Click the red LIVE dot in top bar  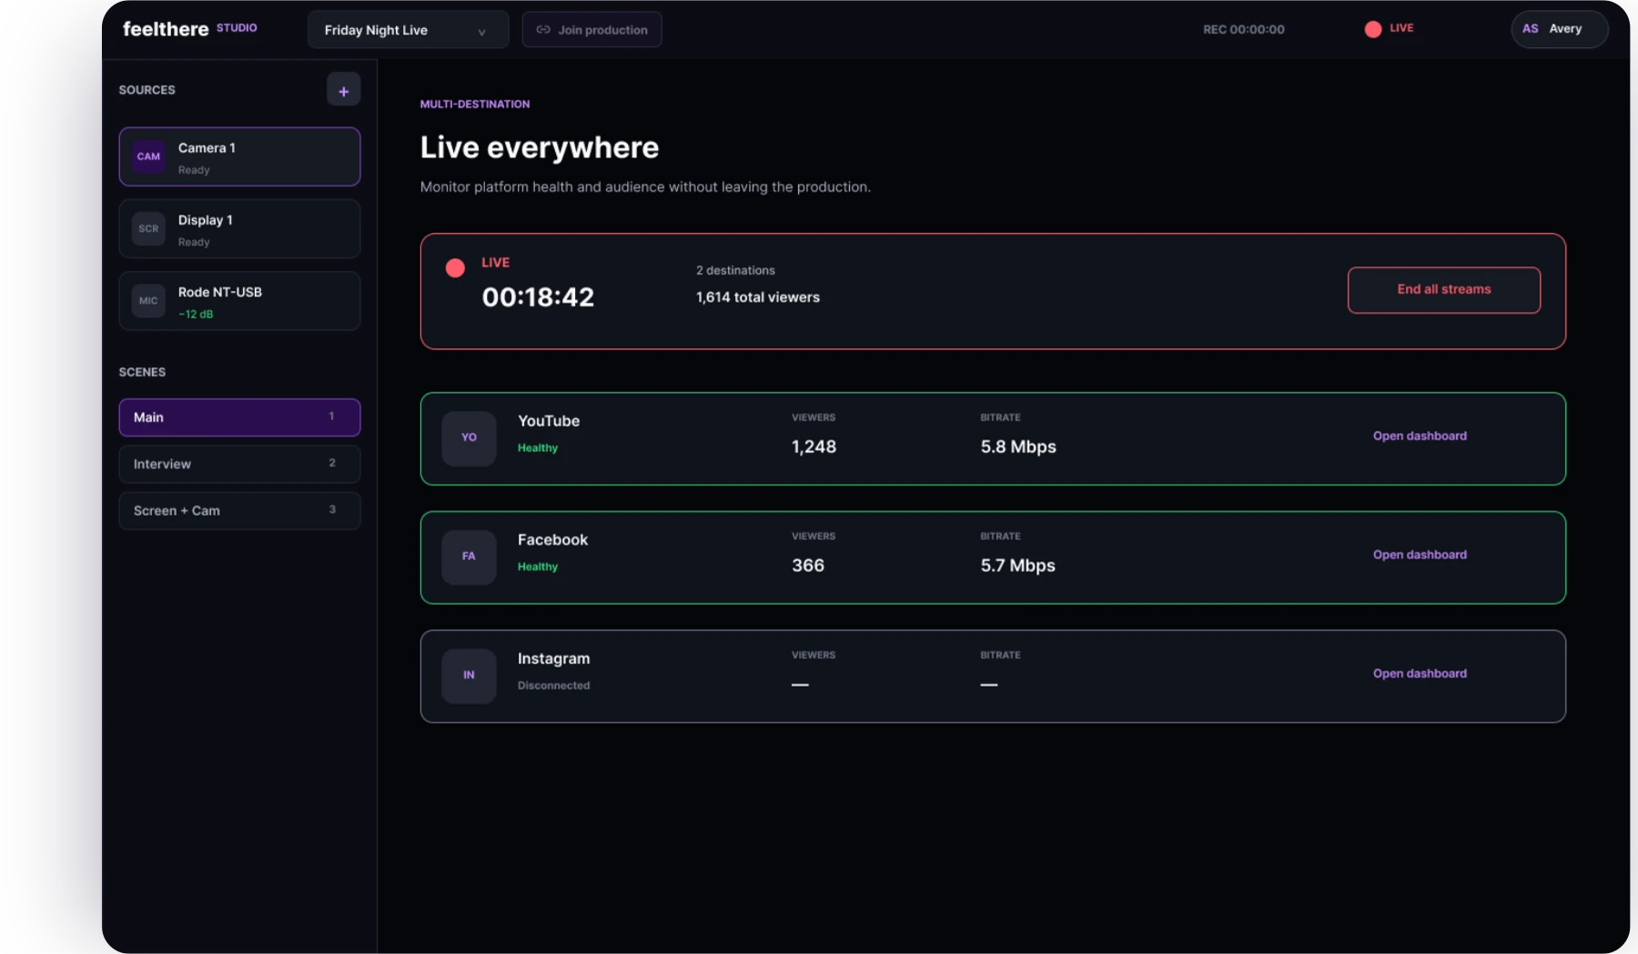1372,29
